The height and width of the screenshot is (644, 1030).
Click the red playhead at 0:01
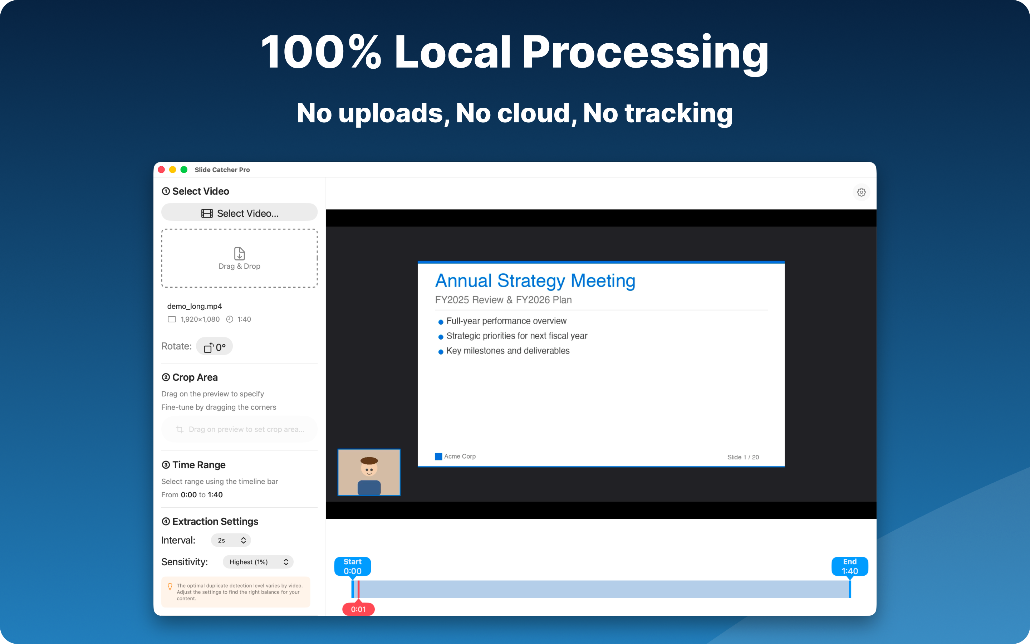coord(358,609)
